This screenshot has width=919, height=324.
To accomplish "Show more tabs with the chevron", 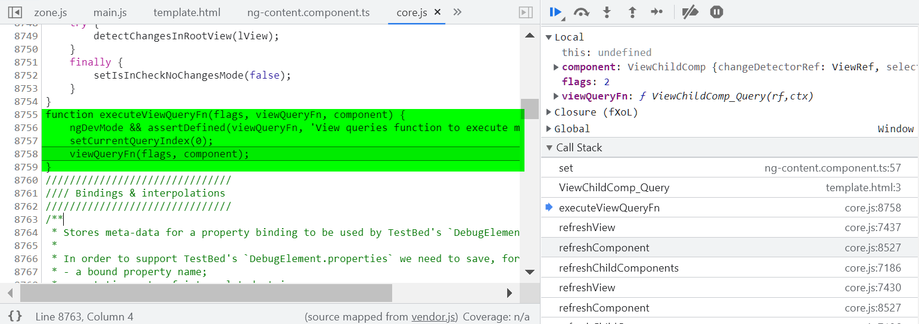I will [457, 12].
